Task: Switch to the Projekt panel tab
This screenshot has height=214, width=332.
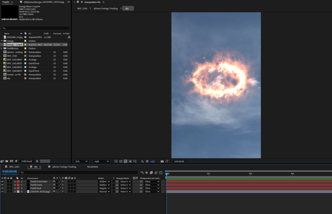Action: [x=6, y=2]
